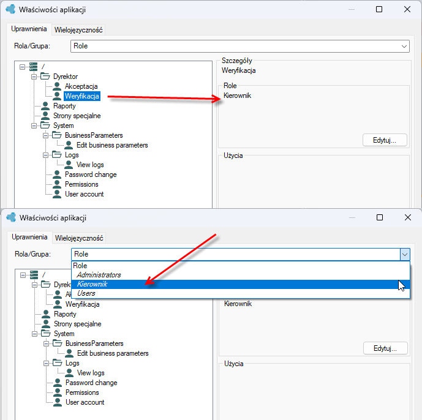Select Kierownik role entry in upper window details
This screenshot has width=422, height=420.
[x=238, y=96]
